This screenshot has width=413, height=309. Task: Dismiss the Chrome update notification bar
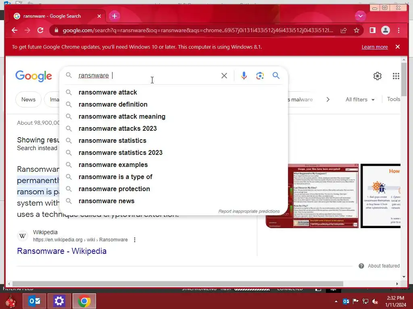(x=398, y=47)
